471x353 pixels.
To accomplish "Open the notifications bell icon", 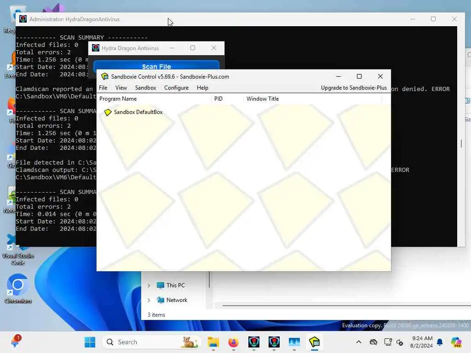I will pyautogui.click(x=440, y=342).
